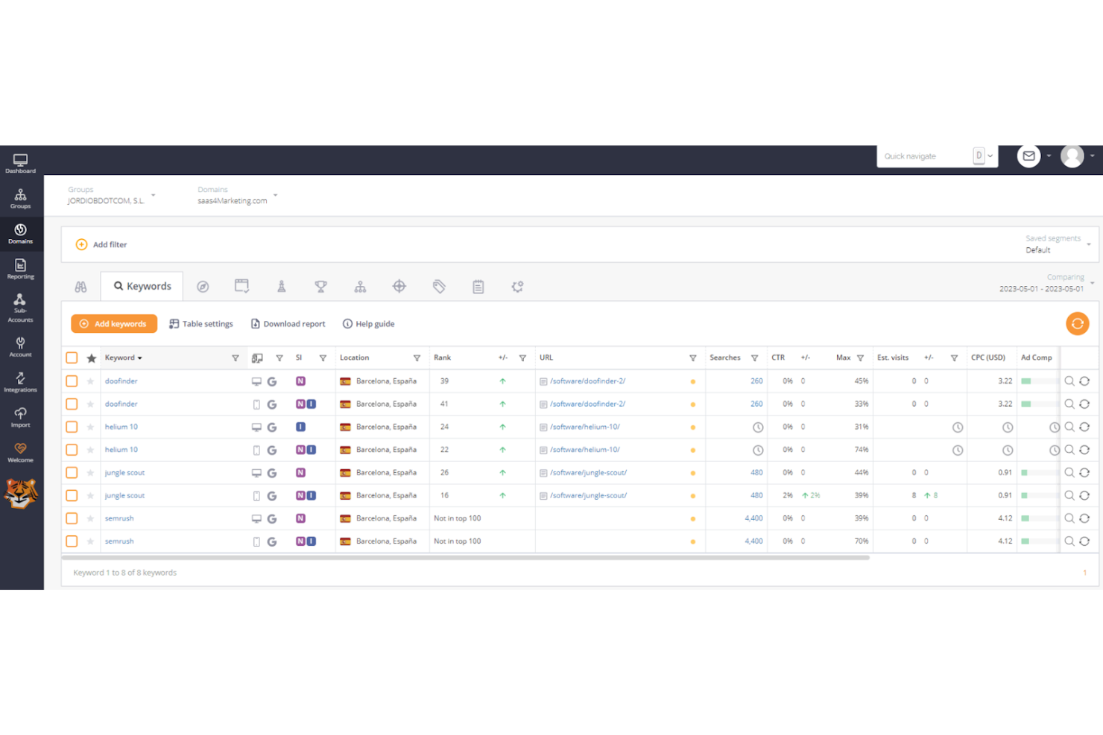
Task: Open the Saved segments Default dropdown
Action: coord(1058,244)
